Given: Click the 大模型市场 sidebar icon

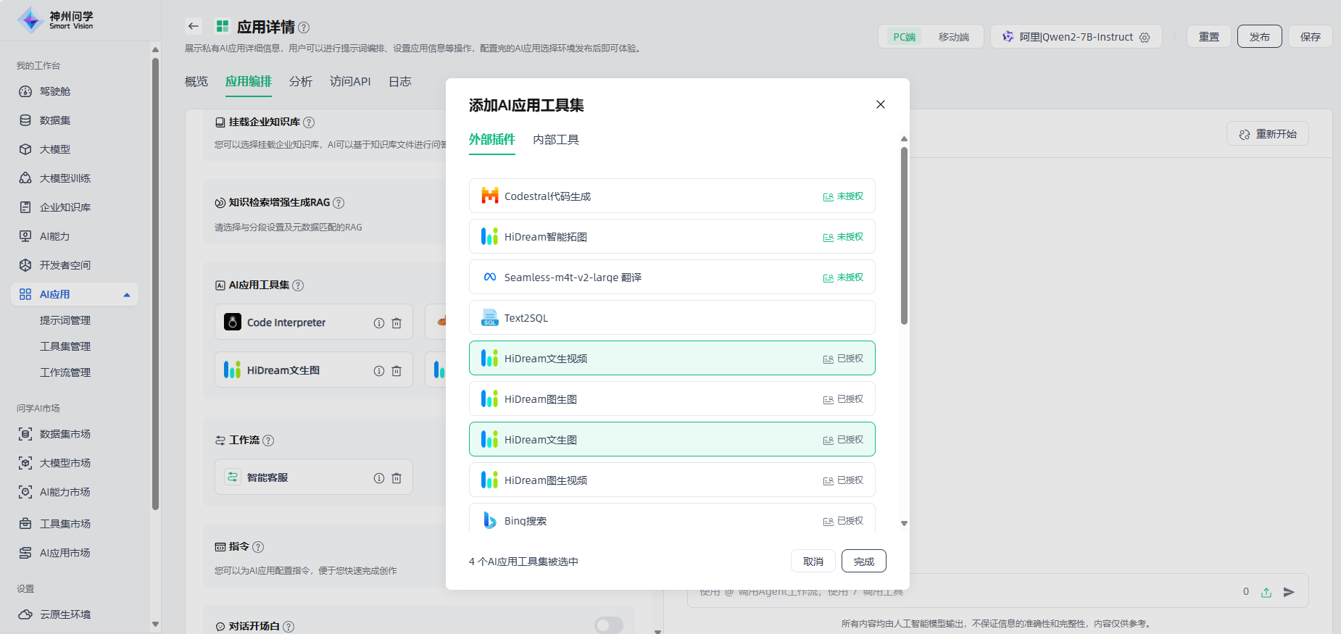Looking at the screenshot, I should coord(25,463).
